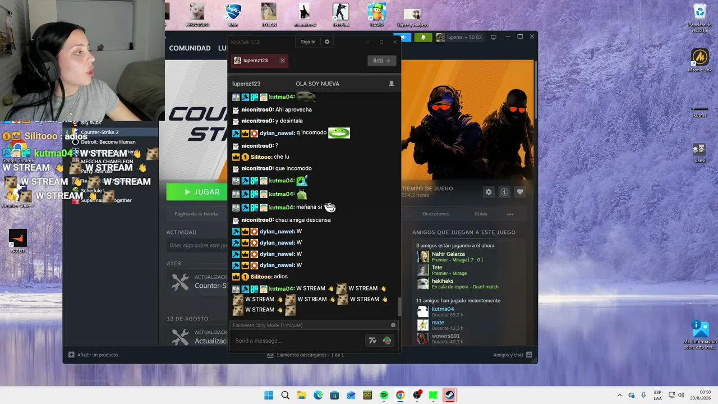Open the dansi desktop icon

click(x=699, y=153)
